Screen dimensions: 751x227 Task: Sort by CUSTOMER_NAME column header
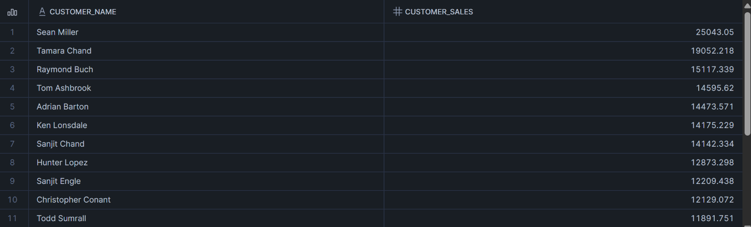(x=83, y=12)
